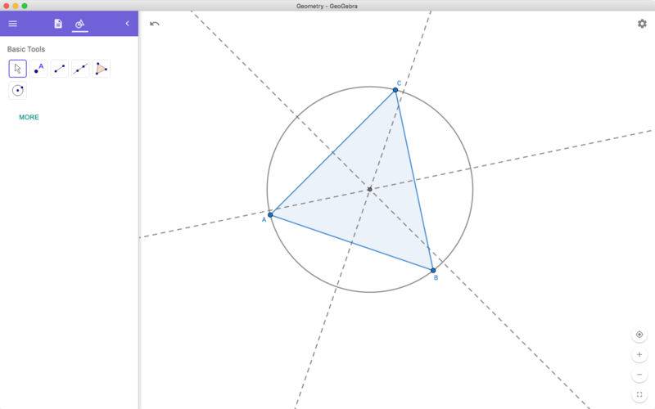Minimize the GeoGebra window
The height and width of the screenshot is (409, 655).
coord(16,6)
